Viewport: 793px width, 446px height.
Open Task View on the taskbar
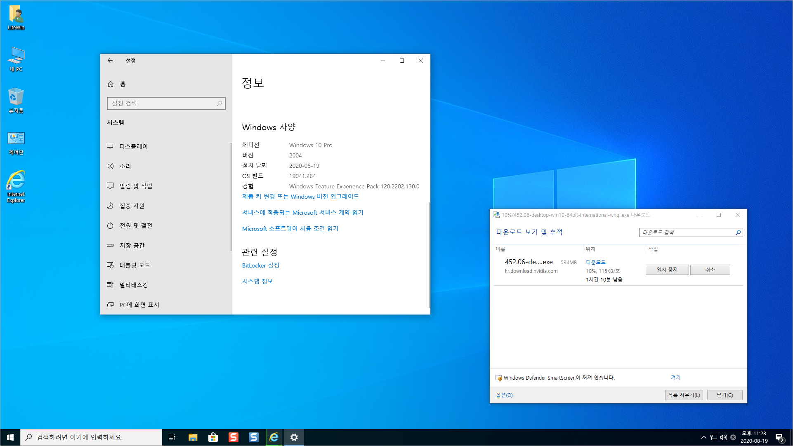click(x=172, y=437)
